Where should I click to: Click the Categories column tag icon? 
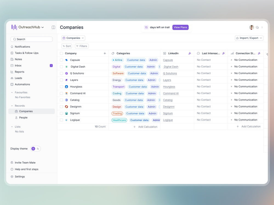[113, 53]
